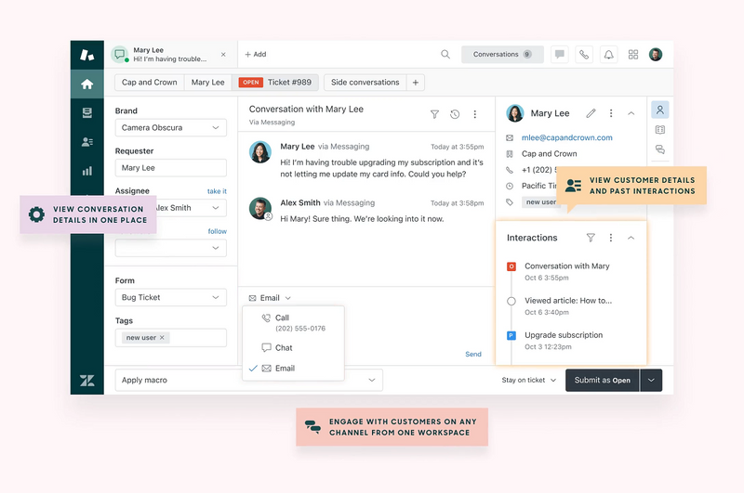Click the Requester Mary Lee field
Image resolution: width=744 pixels, height=493 pixels.
coord(171,168)
